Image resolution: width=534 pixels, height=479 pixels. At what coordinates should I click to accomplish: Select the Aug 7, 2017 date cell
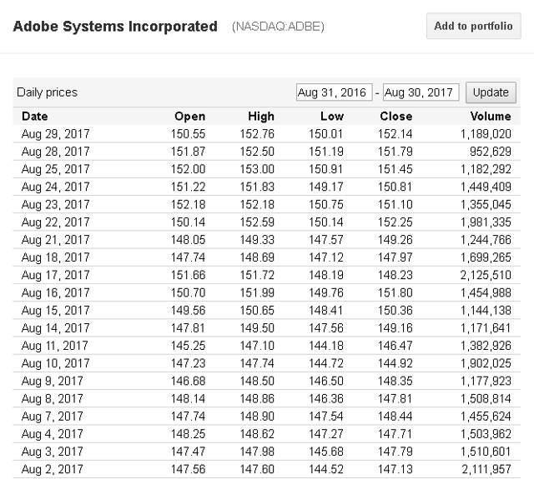pyautogui.click(x=52, y=417)
